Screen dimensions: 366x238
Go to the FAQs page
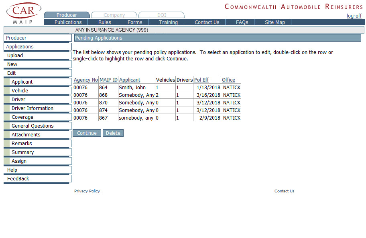(x=242, y=22)
